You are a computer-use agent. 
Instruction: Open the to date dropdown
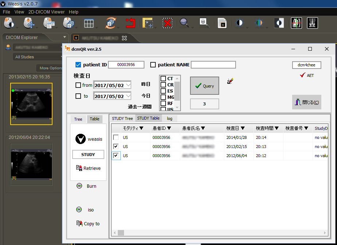[128, 96]
